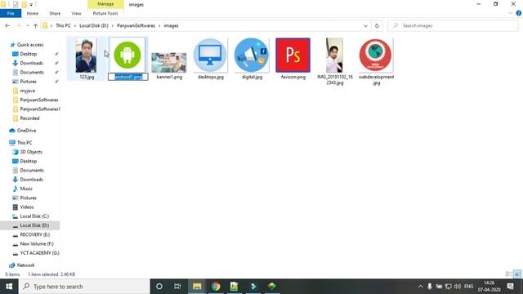Open the File menu
The image size is (523, 294).
coord(11,13)
